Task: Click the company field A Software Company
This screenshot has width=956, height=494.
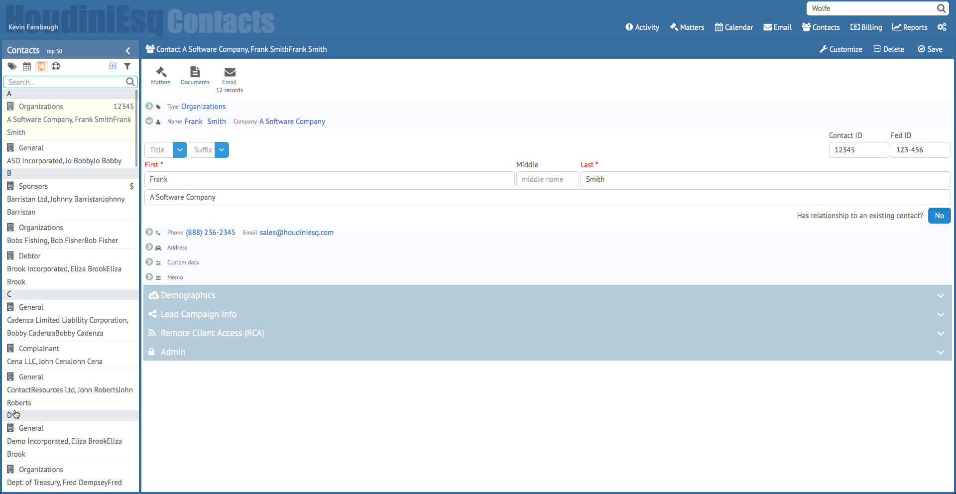Action: [547, 197]
